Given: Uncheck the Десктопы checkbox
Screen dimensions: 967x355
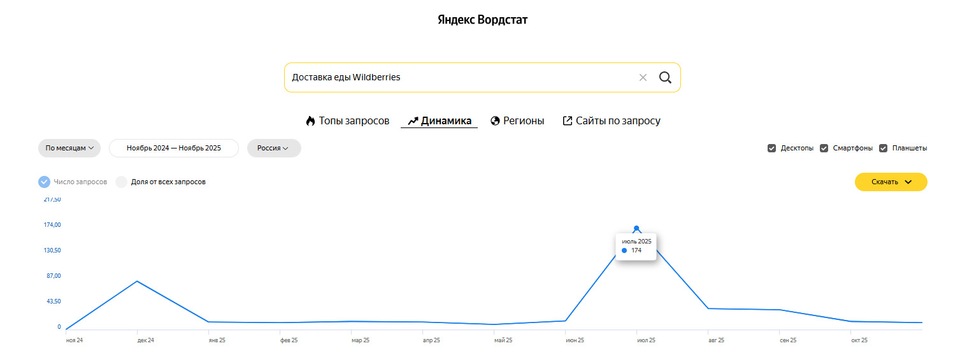Looking at the screenshot, I should click(772, 149).
